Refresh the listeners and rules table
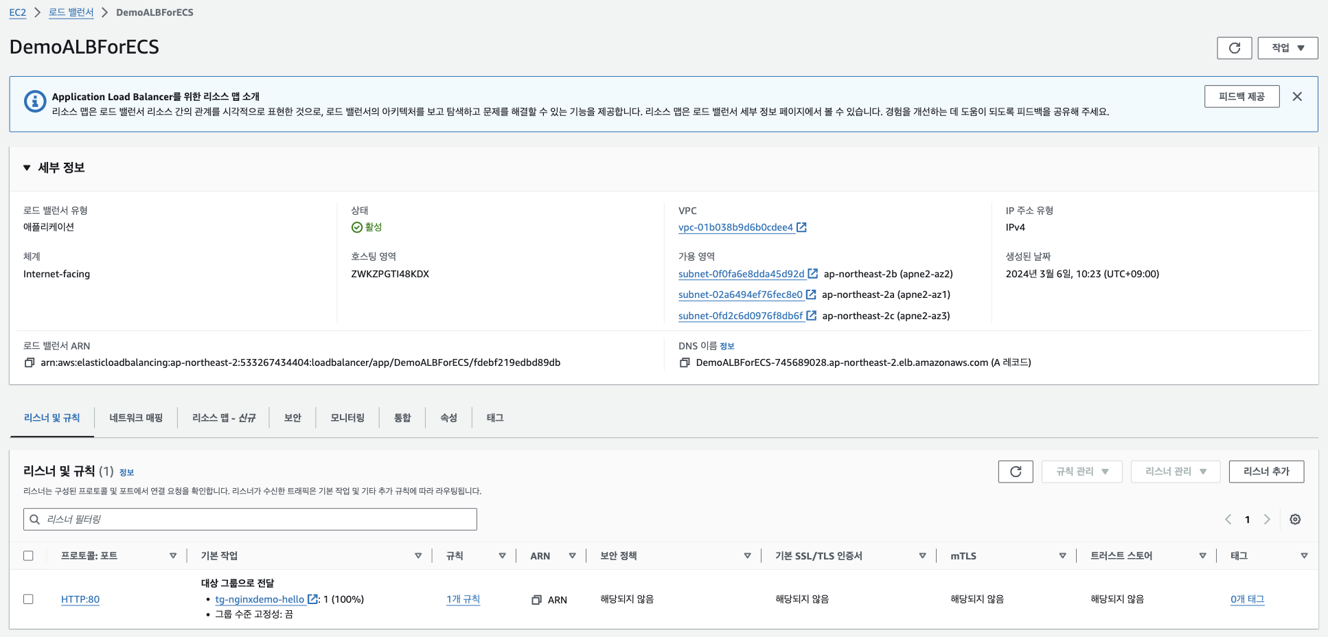The height and width of the screenshot is (637, 1328). pyautogui.click(x=1016, y=472)
